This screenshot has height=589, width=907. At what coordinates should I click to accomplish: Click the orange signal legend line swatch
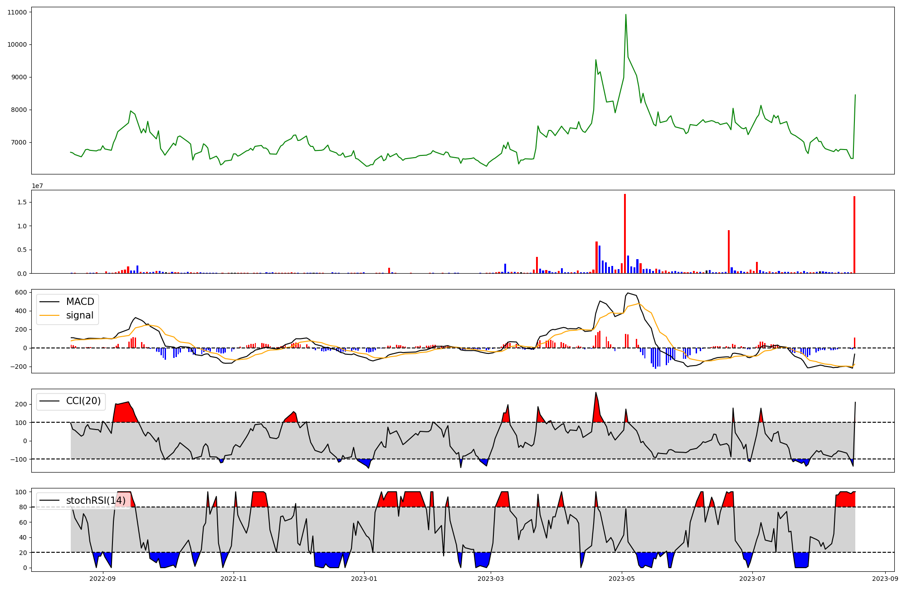(49, 315)
